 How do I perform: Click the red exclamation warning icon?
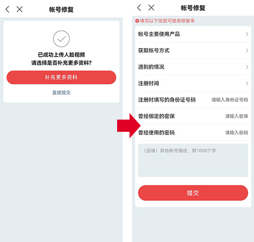(x=137, y=21)
